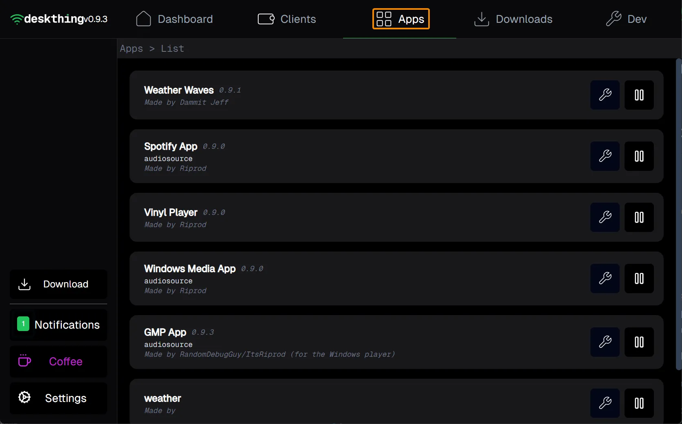Click the Coffee support button label
Screen dimensions: 682x424
click(x=66, y=362)
